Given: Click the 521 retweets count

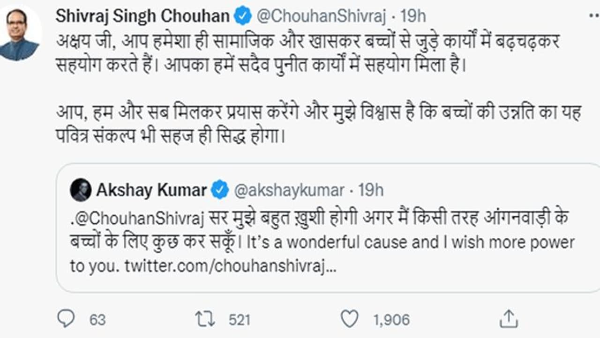Looking at the screenshot, I should coord(239,320).
